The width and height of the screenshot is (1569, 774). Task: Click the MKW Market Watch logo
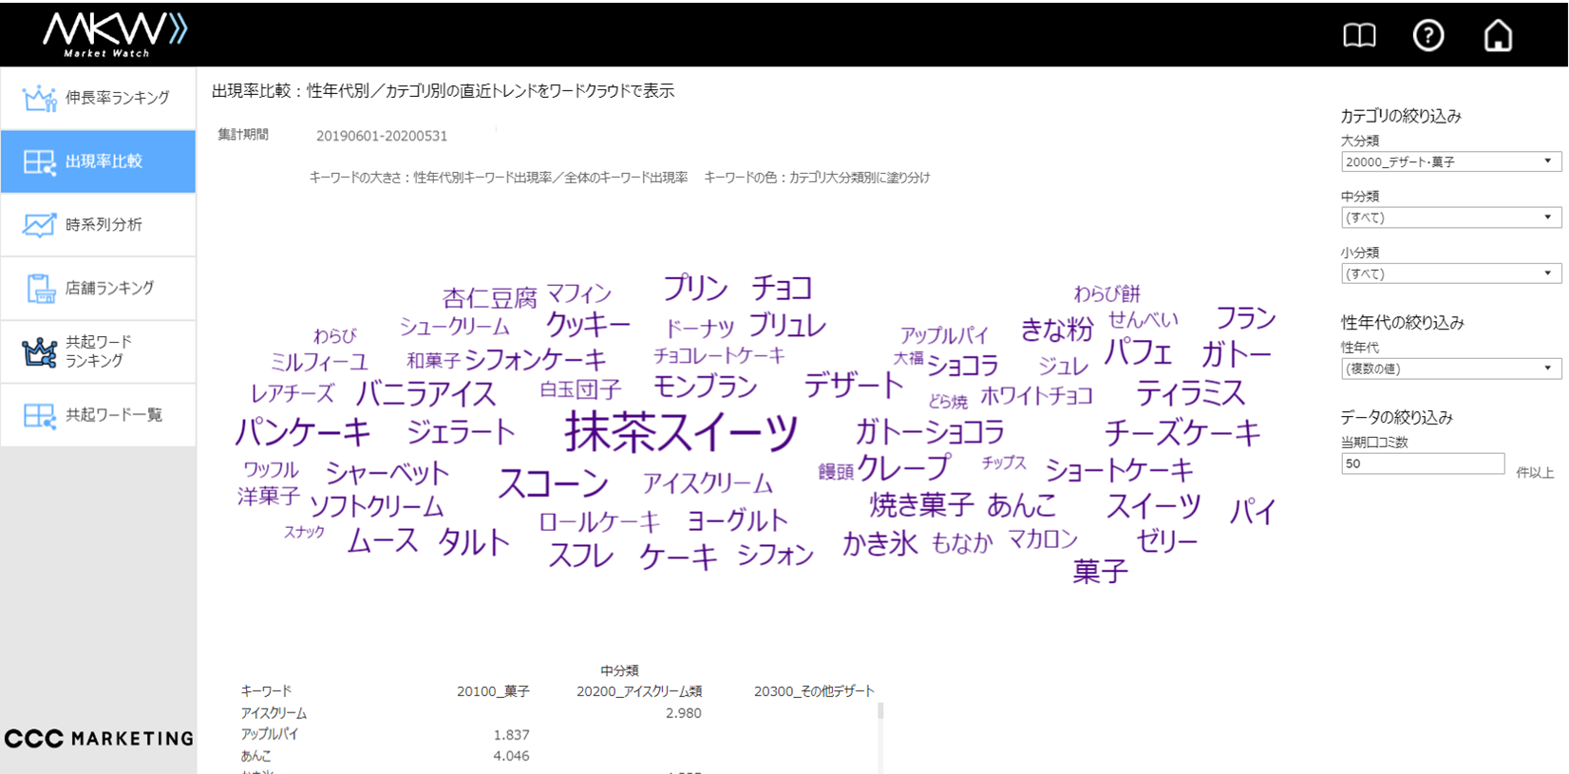[x=115, y=34]
